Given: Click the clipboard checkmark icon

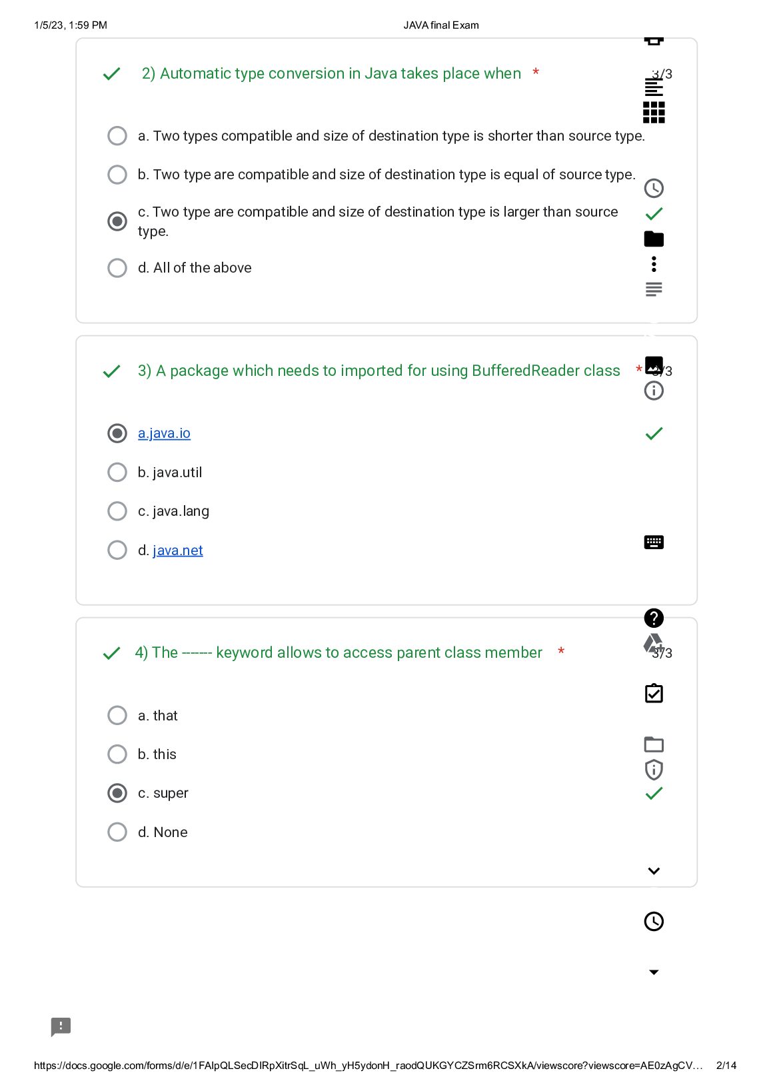Looking at the screenshot, I should (x=654, y=693).
